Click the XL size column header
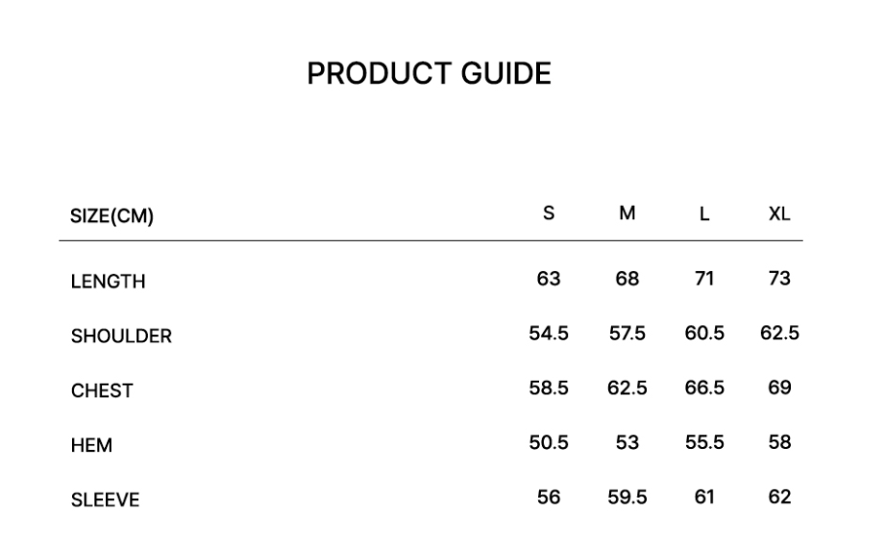This screenshot has width=885, height=549. click(779, 213)
